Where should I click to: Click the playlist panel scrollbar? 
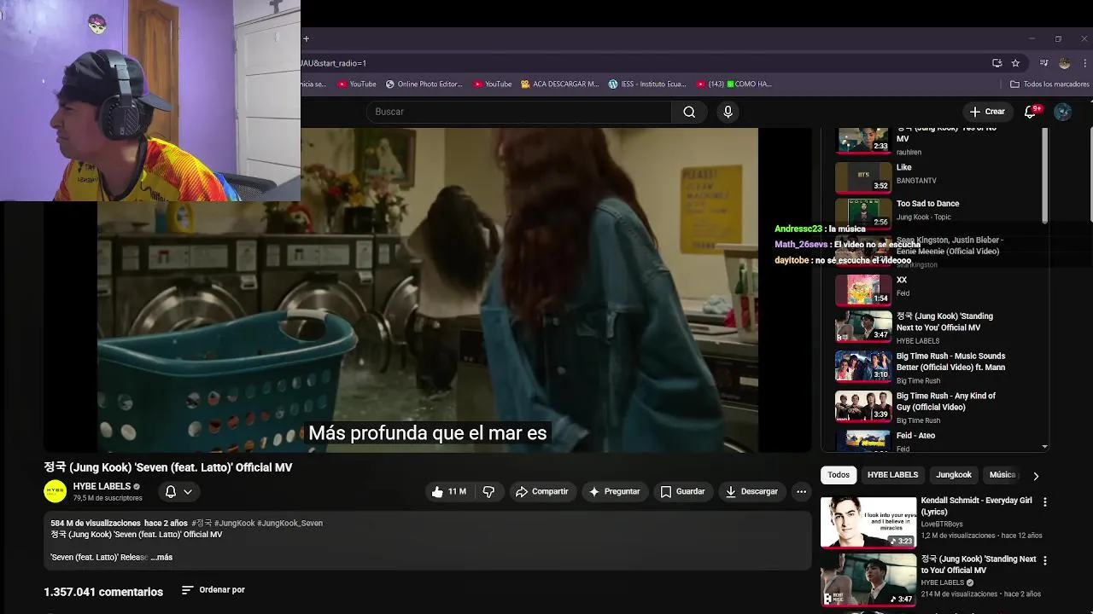[1045, 175]
